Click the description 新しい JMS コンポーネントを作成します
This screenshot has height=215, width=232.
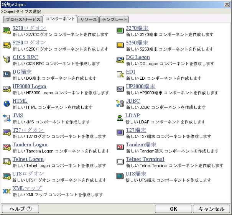click(x=51, y=122)
